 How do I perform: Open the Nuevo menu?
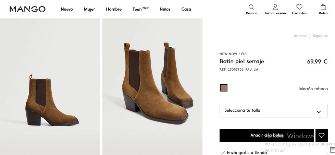(67, 9)
